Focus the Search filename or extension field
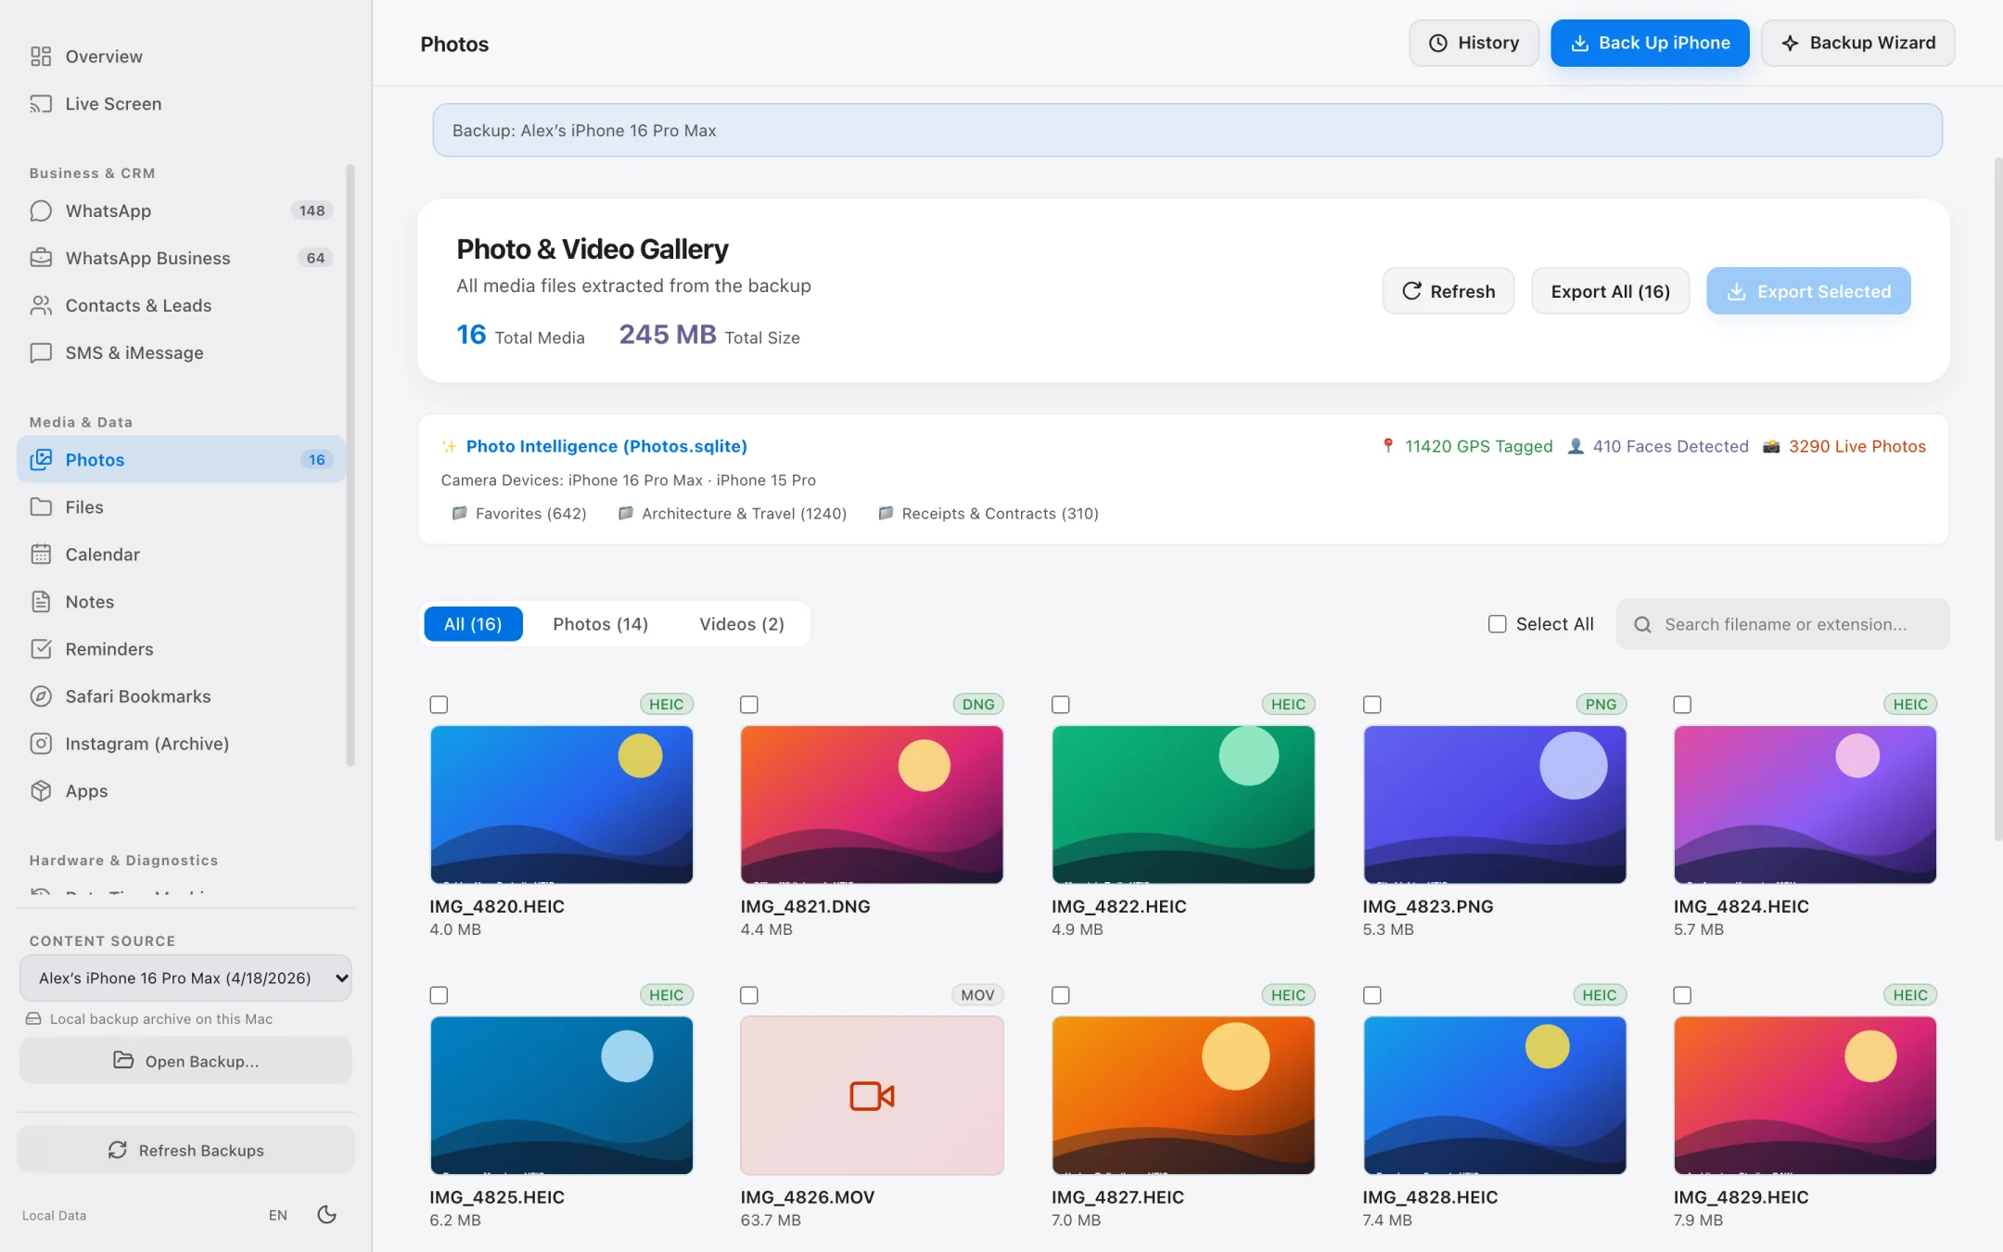Image resolution: width=2003 pixels, height=1252 pixels. click(1782, 624)
